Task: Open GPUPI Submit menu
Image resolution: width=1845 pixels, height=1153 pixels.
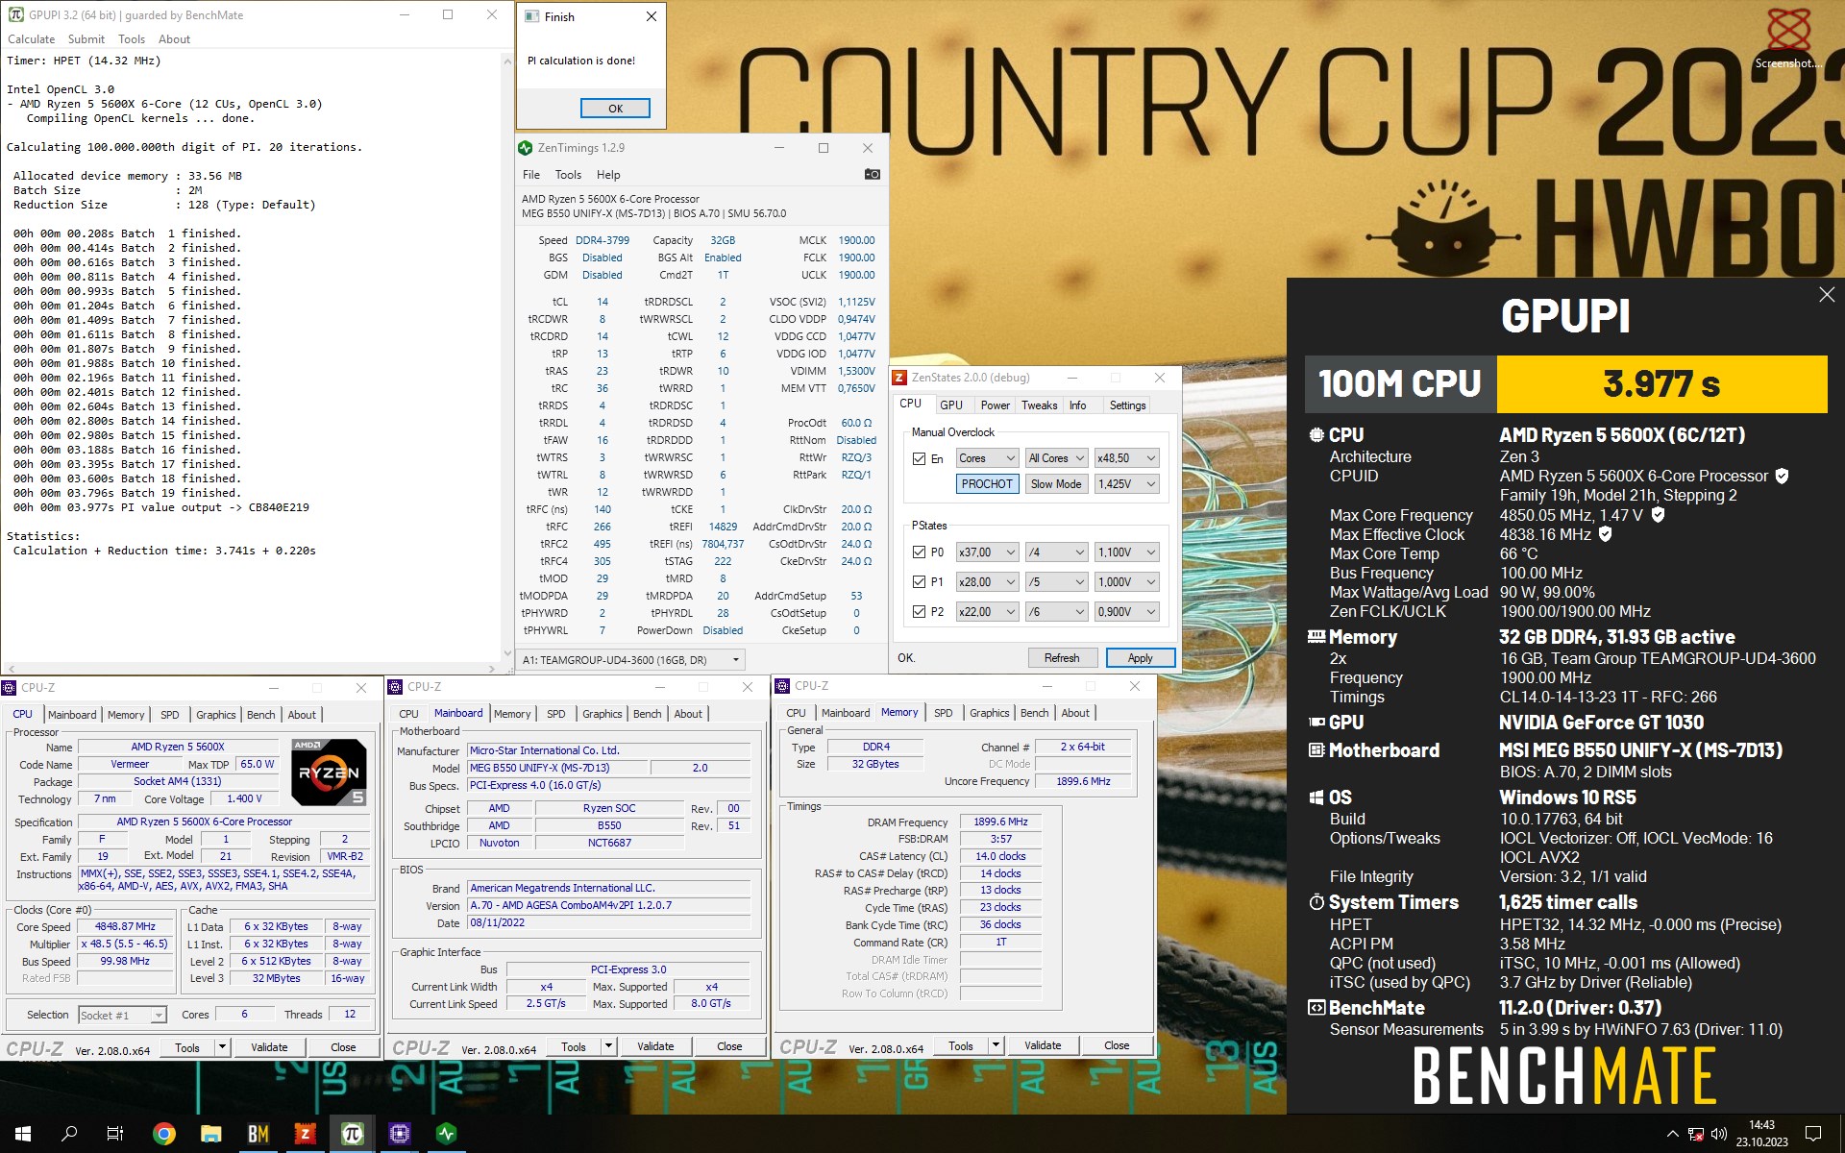Action: (x=86, y=39)
